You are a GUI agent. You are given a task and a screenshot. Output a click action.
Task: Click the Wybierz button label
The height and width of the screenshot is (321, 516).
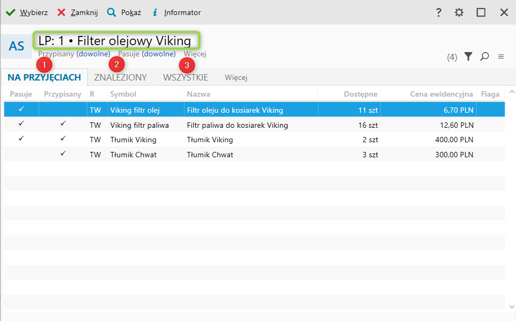34,12
